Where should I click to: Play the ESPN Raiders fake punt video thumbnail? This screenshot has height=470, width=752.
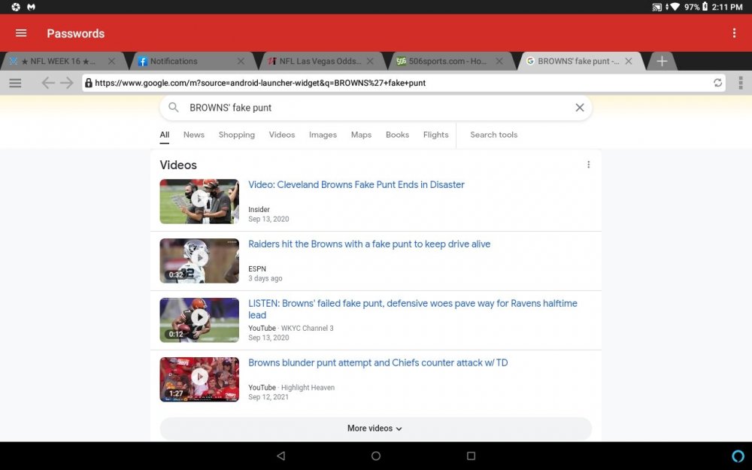[x=199, y=261]
